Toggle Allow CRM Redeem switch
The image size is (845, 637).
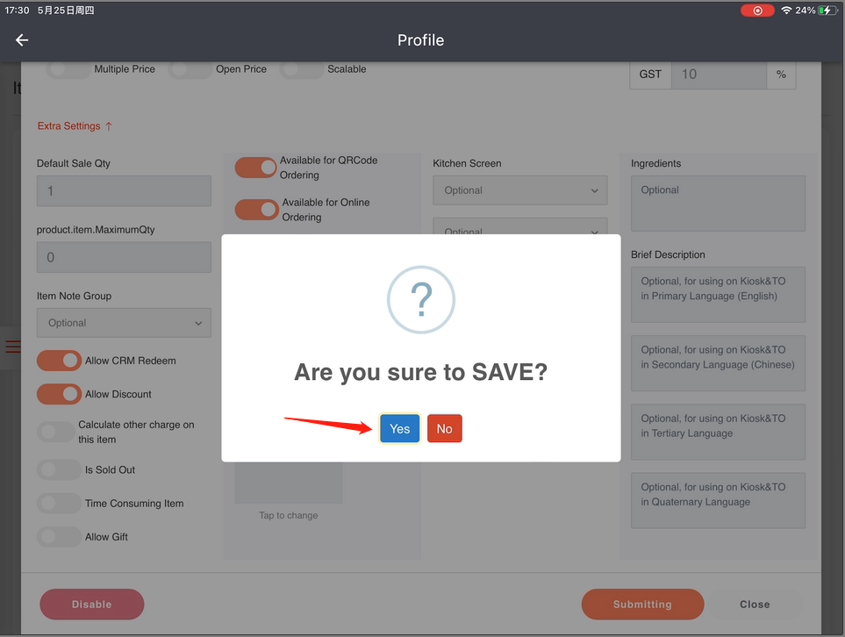[x=59, y=361]
